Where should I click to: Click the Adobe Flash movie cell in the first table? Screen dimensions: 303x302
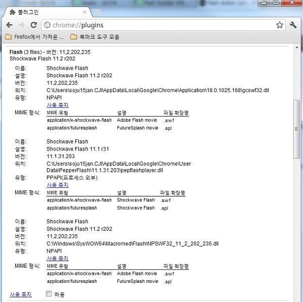(x=137, y=120)
